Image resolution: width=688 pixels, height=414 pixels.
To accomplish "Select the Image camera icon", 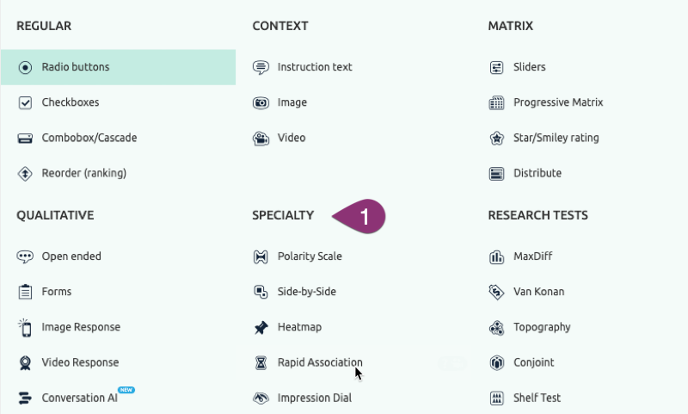I will tap(261, 102).
